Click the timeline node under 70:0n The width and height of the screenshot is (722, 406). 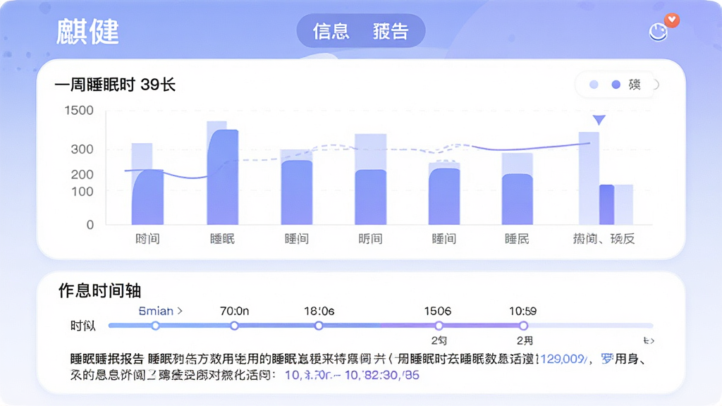coord(234,326)
